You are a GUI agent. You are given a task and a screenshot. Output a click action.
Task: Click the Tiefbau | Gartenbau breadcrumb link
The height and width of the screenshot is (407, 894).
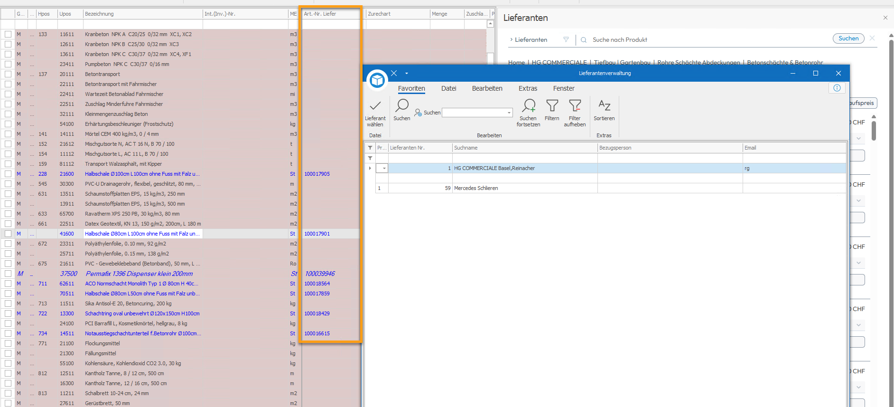click(622, 62)
